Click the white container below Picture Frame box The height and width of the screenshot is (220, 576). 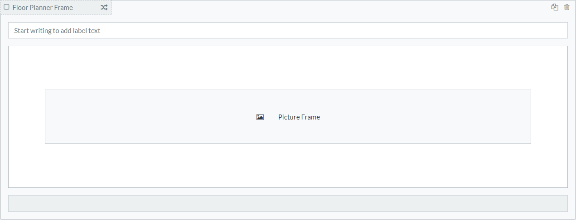tap(287, 165)
